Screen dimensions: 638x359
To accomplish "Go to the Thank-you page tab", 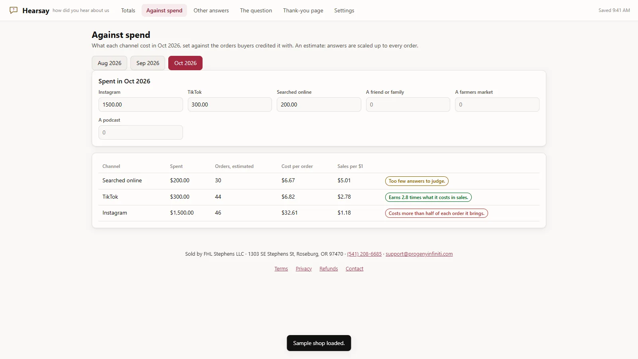I will [x=303, y=10].
